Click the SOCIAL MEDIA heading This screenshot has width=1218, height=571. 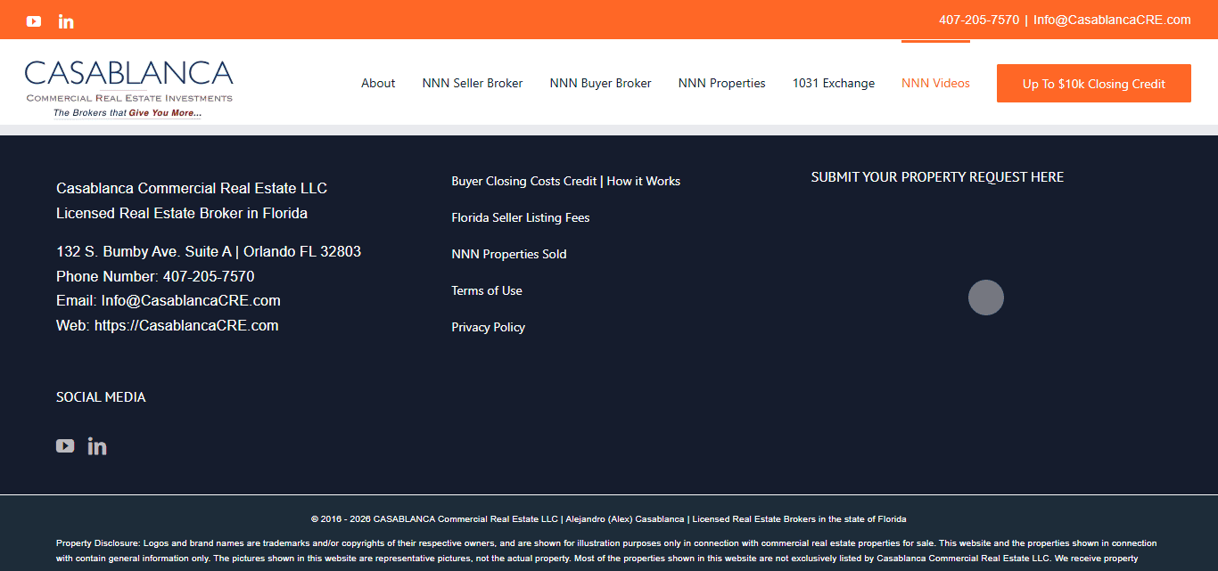[x=101, y=397]
